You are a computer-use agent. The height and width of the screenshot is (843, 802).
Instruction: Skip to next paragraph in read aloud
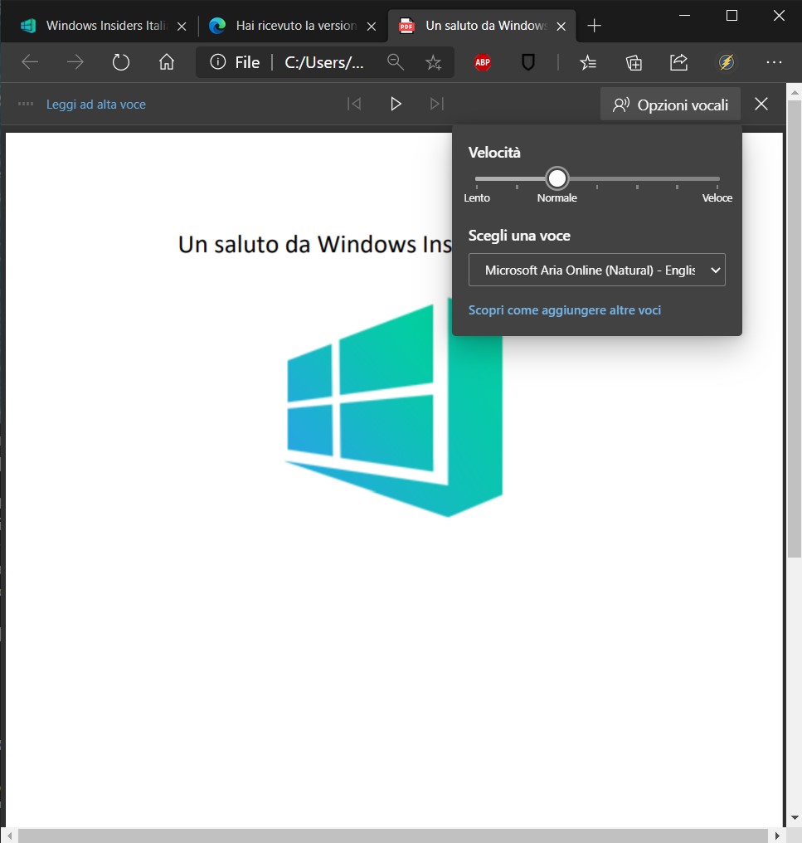tap(437, 103)
